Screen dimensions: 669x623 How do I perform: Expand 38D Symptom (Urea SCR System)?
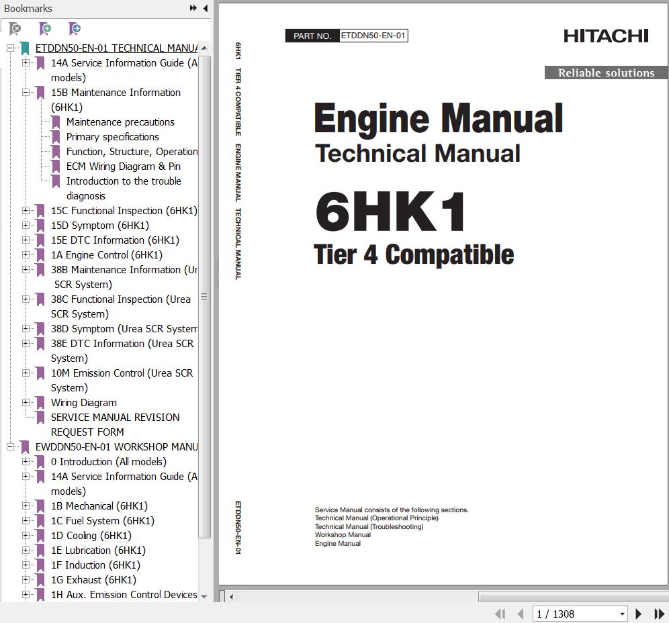[x=26, y=328]
